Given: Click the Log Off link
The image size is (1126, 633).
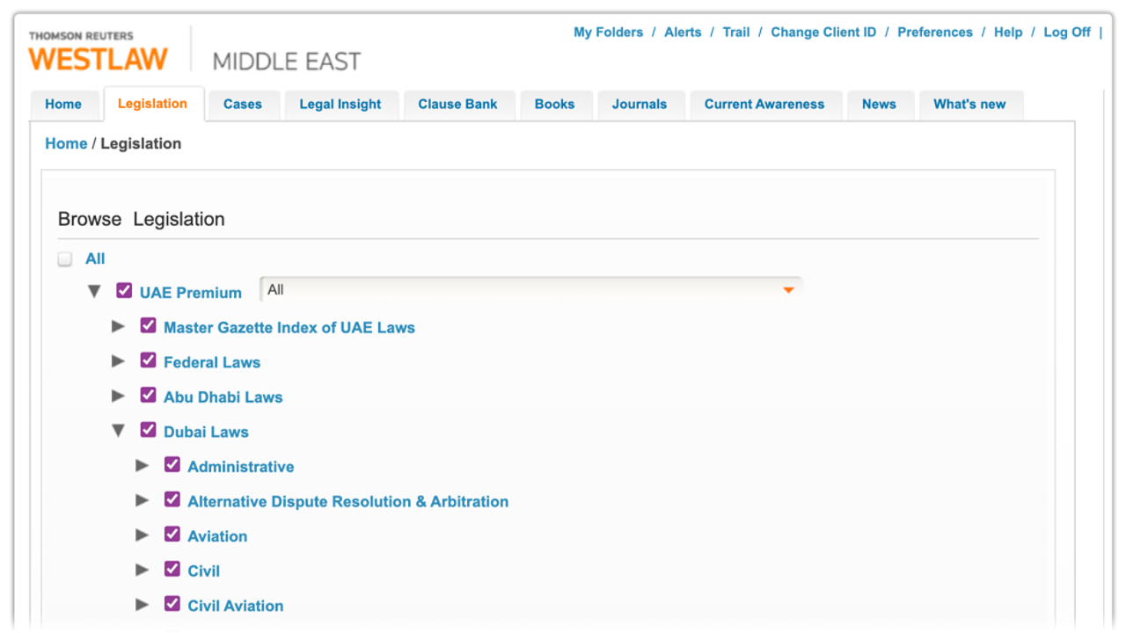Looking at the screenshot, I should pyautogui.click(x=1066, y=33).
